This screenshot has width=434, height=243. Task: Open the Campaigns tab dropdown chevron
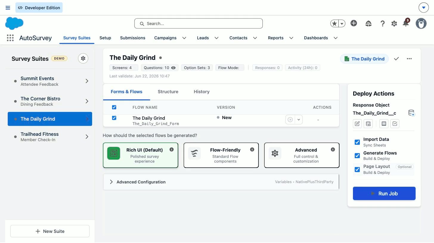[184, 38]
